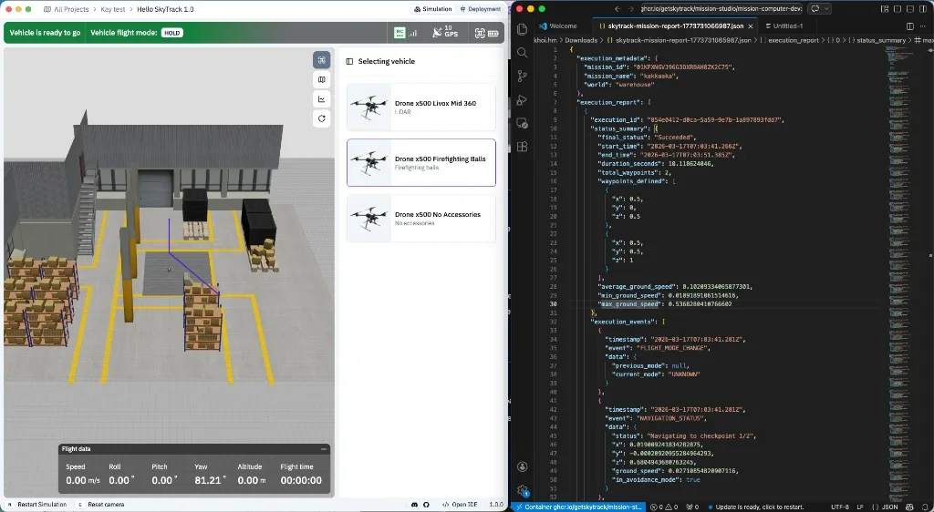Open VS Code Search icon
Viewport: 934px width, 512px height.
[x=523, y=52]
